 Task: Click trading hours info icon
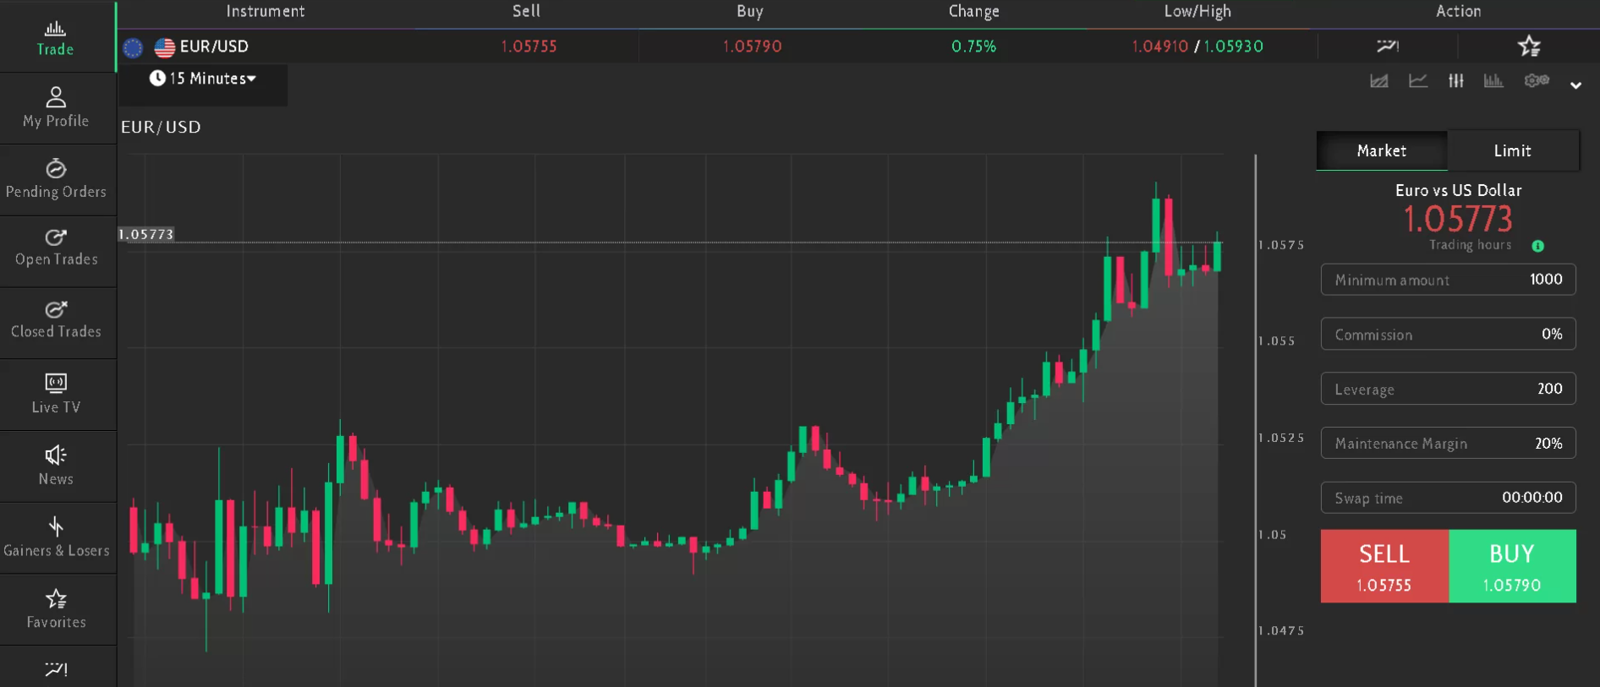1538,246
